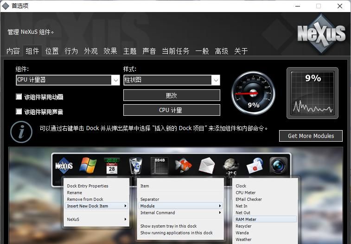Pick Clock from the module list
This screenshot has width=351, height=244.
click(241, 186)
